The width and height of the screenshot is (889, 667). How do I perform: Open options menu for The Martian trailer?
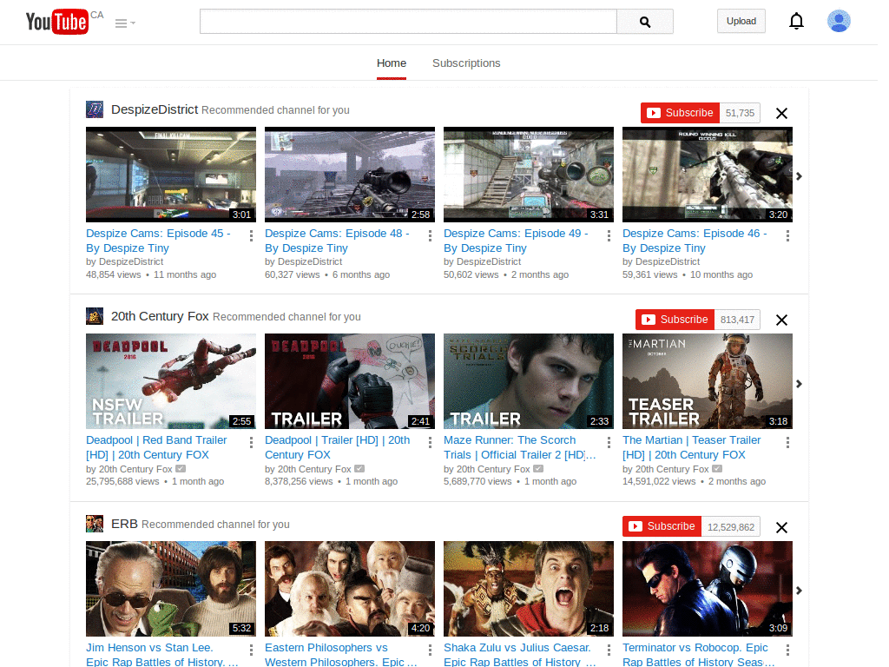(787, 442)
